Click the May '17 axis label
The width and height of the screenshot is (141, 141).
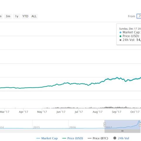pos(42,112)
